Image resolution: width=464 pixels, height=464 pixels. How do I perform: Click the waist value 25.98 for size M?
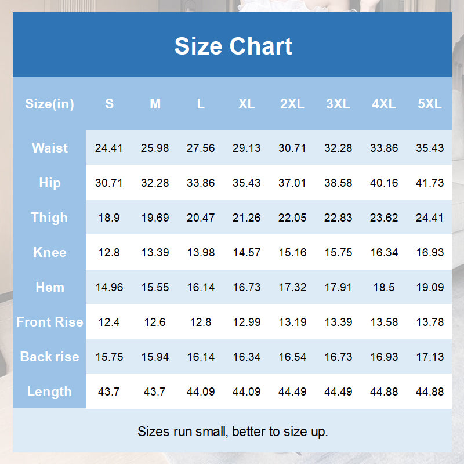[155, 148]
